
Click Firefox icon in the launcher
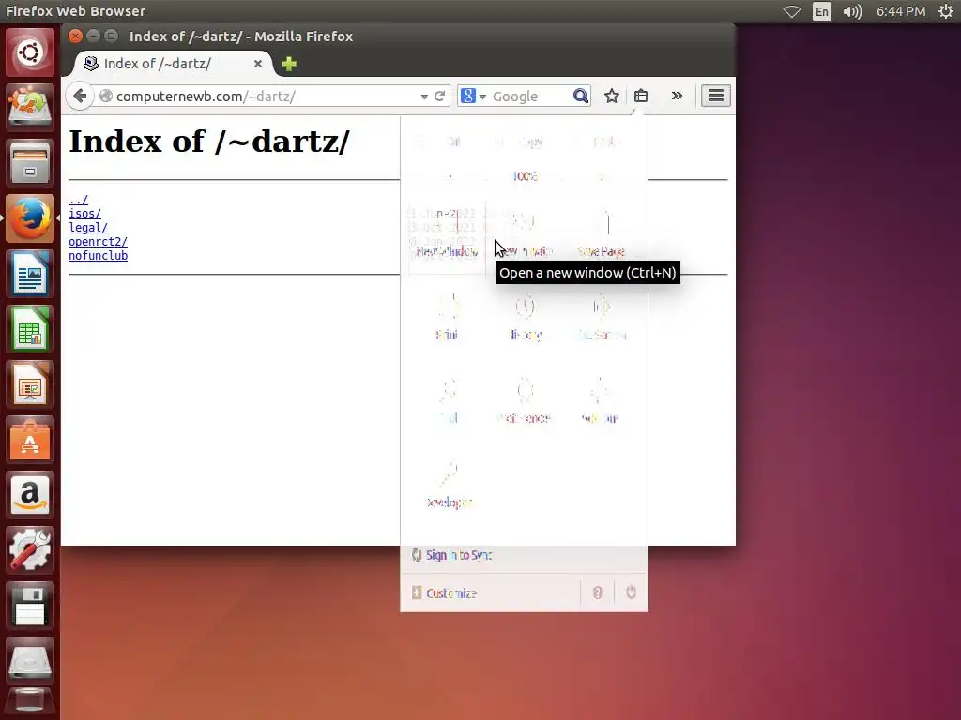[x=29, y=217]
